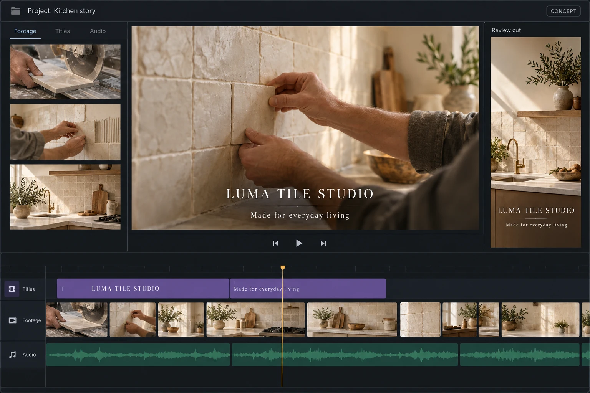Switch to the Titles tab
This screenshot has height=393, width=590.
point(62,31)
